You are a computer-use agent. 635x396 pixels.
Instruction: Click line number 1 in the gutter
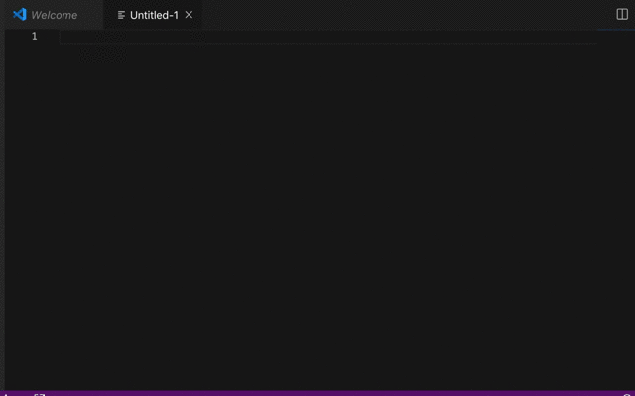click(x=35, y=36)
